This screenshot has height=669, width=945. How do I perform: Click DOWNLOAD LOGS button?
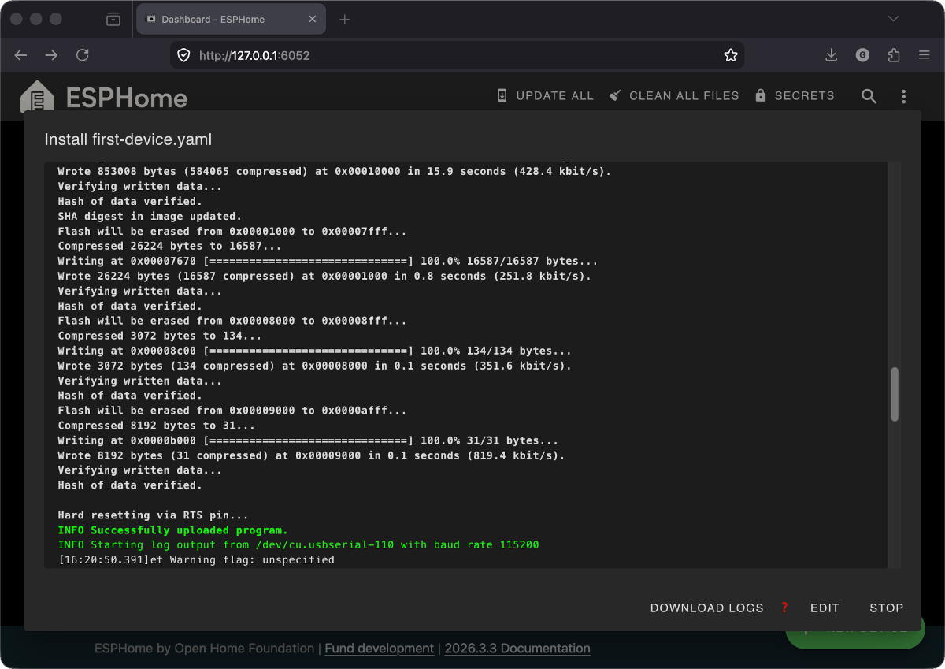707,608
